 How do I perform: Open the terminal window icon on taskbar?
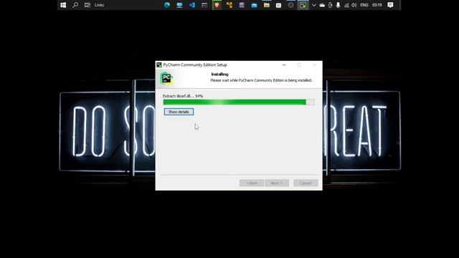click(204, 5)
